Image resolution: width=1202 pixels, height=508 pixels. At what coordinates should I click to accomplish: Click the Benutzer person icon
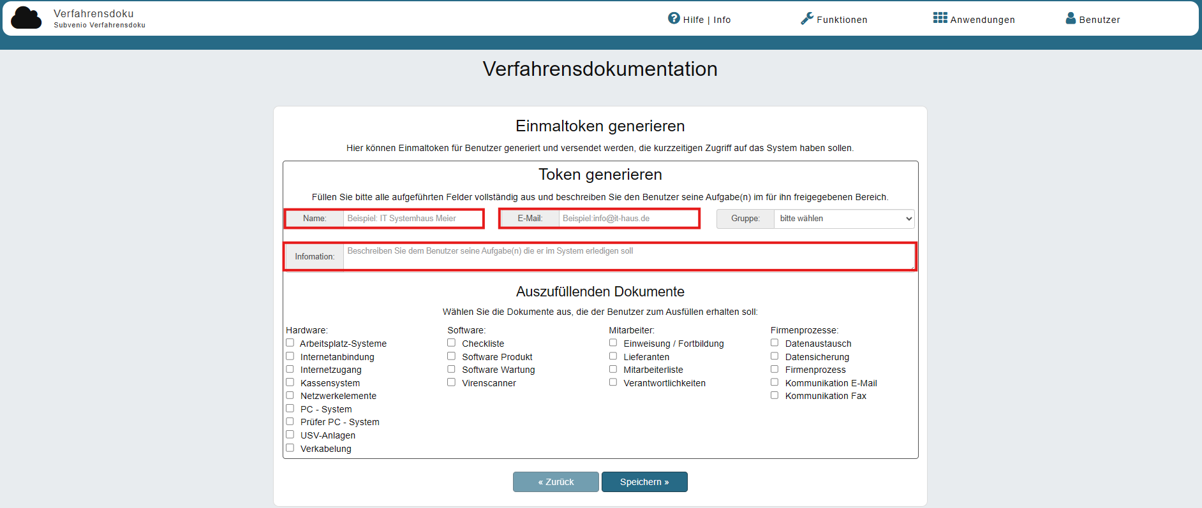point(1071,18)
